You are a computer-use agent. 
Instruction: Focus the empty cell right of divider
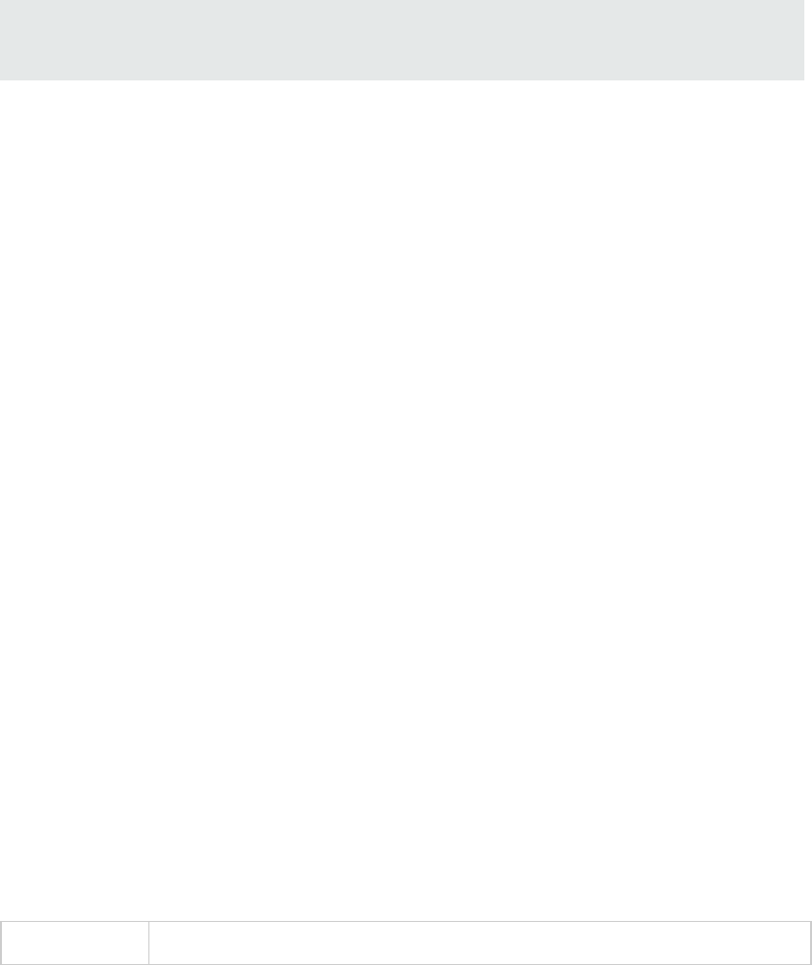tap(480, 943)
